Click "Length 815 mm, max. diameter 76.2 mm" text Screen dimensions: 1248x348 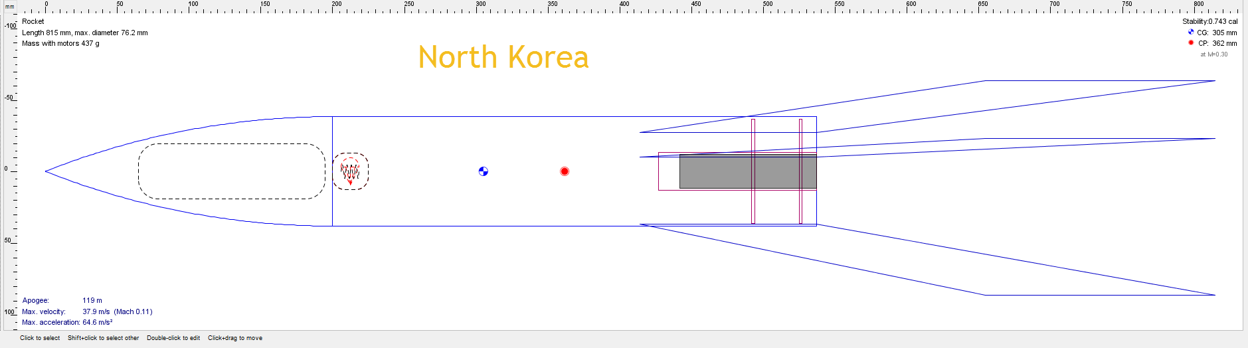pyautogui.click(x=85, y=33)
